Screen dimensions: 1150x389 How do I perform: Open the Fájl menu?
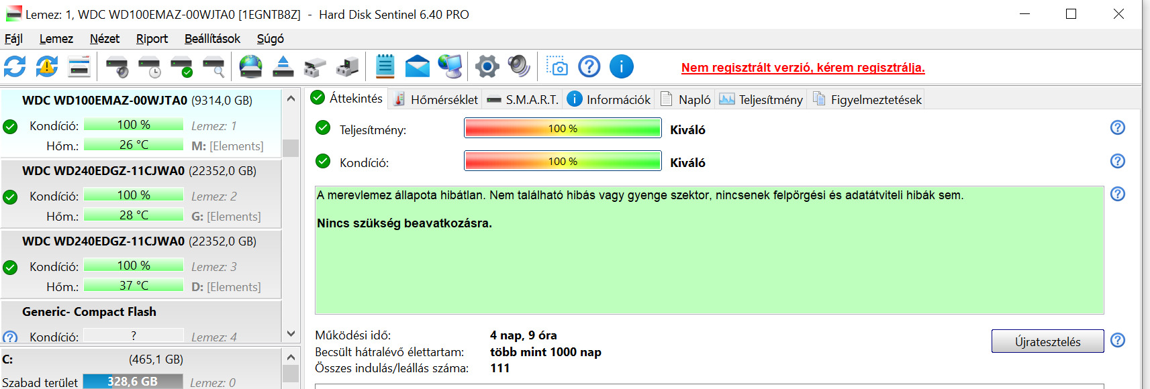click(x=13, y=39)
